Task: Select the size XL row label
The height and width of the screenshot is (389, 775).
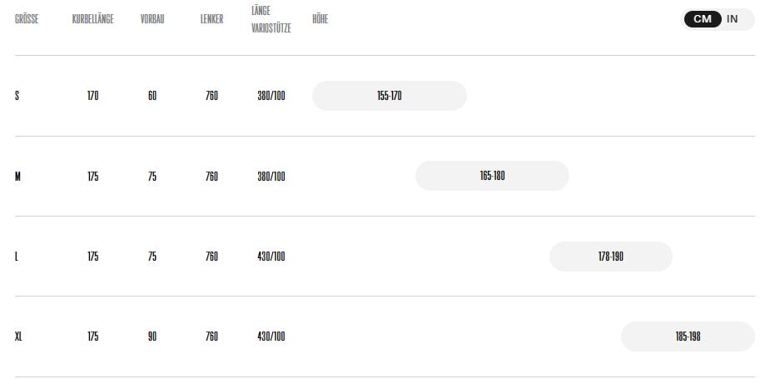Action: (x=19, y=337)
